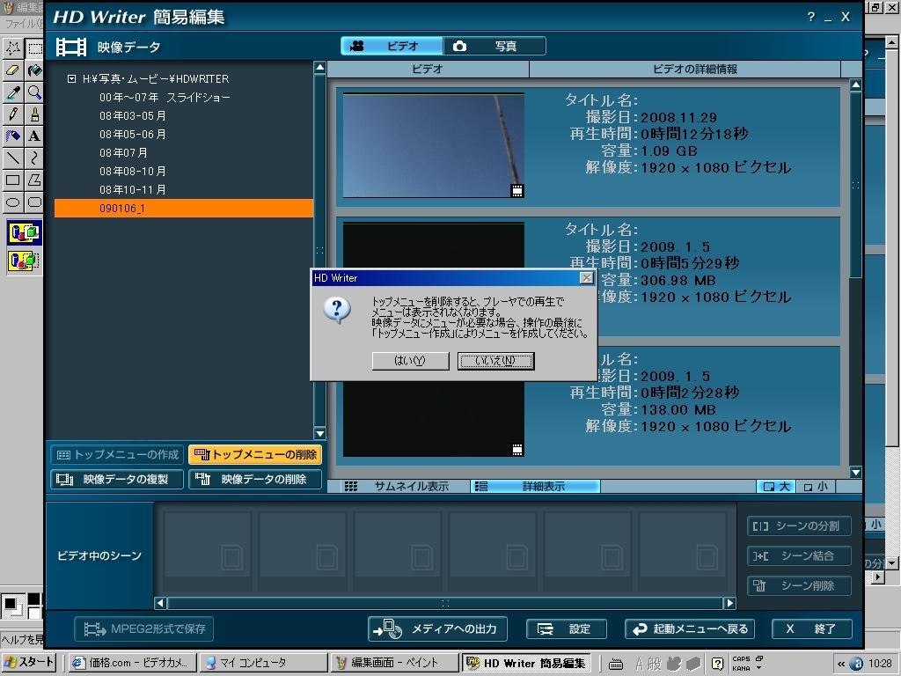901x676 pixels.
Task: Click HD Writer help question mark
Action: (810, 17)
